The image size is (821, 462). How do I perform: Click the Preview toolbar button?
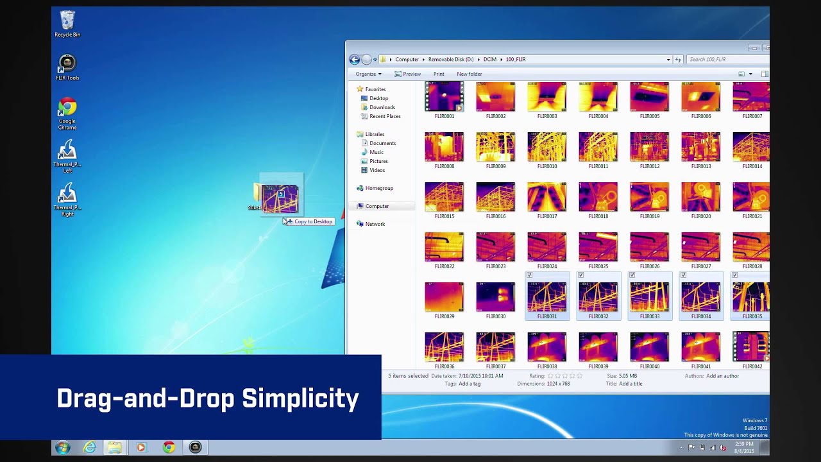point(407,74)
